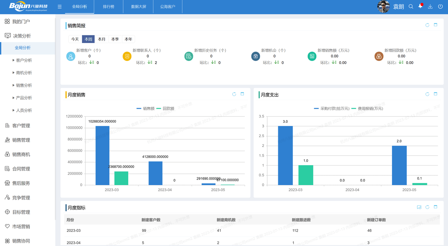
Task: Click the download icon in the header
Action: (430, 6)
